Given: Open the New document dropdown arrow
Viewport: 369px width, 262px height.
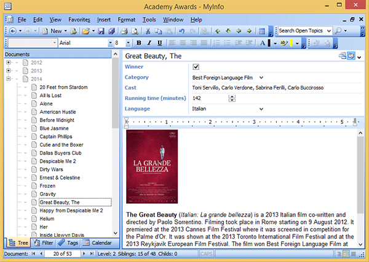Looking at the screenshot, I should click(66, 31).
